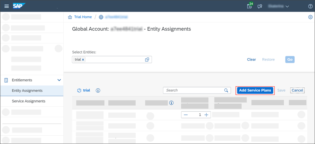Decrease the quota with minus button
The height and width of the screenshot is (144, 315).
[186, 115]
